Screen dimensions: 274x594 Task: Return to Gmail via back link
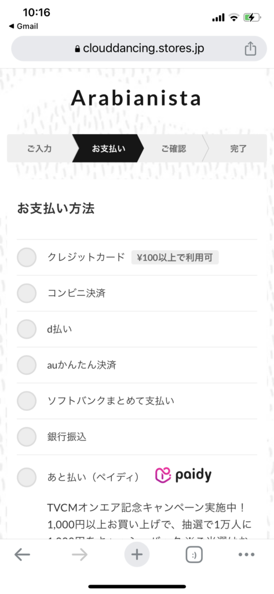24,26
